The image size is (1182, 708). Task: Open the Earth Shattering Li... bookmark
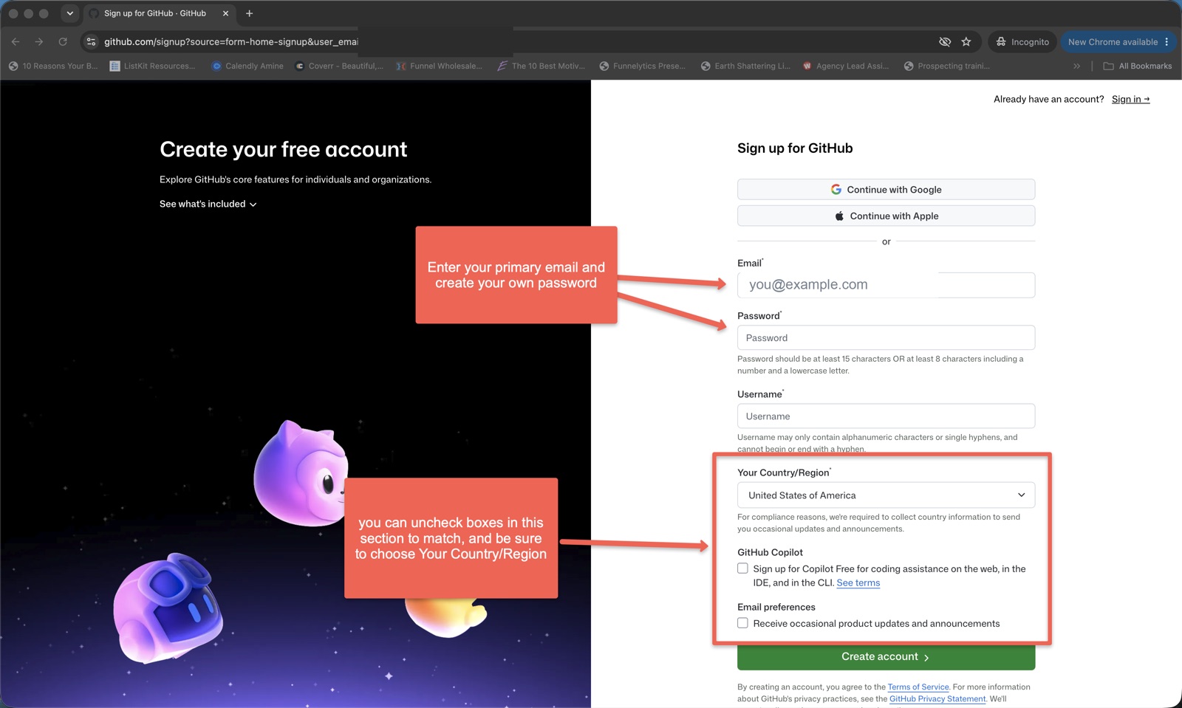745,66
